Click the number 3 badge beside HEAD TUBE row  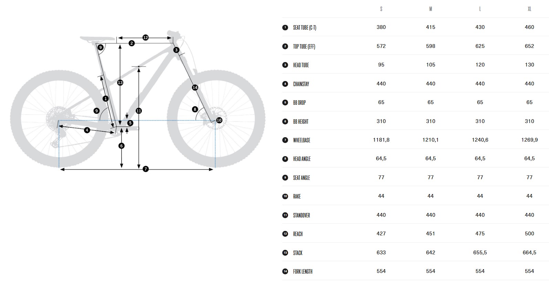pyautogui.click(x=285, y=65)
